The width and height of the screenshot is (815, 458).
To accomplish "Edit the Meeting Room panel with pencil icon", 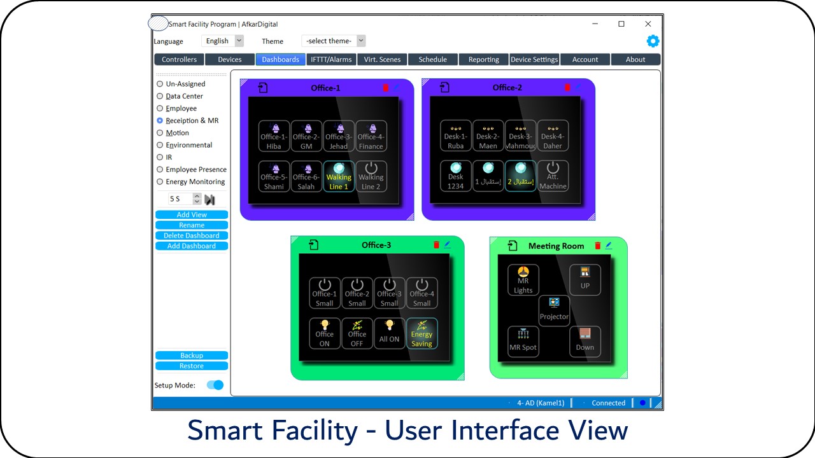I will click(608, 246).
